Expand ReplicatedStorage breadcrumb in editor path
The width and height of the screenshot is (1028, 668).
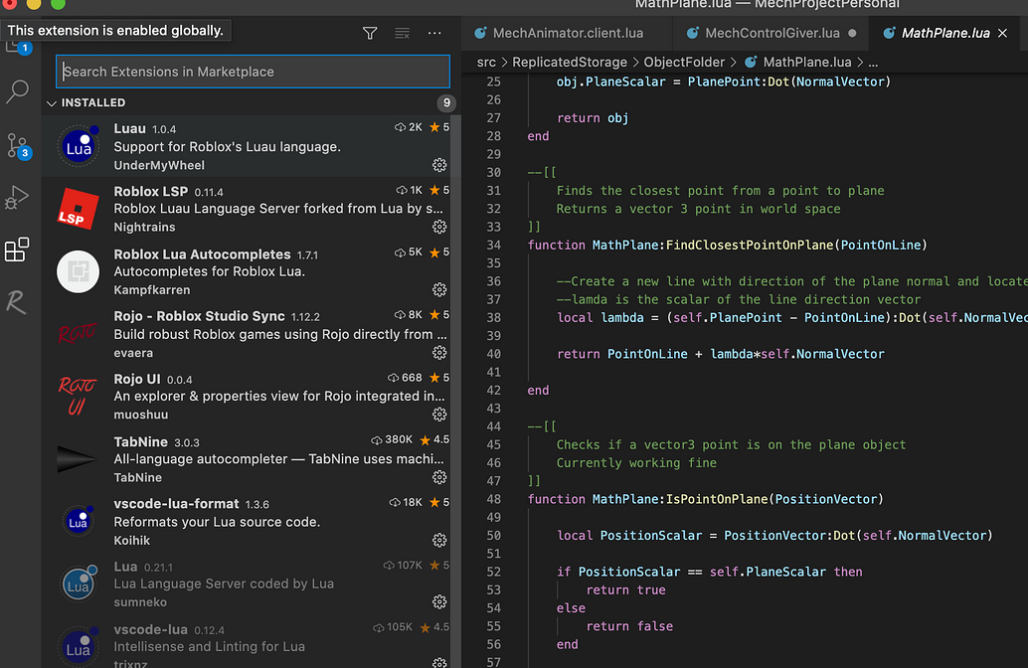(x=570, y=62)
